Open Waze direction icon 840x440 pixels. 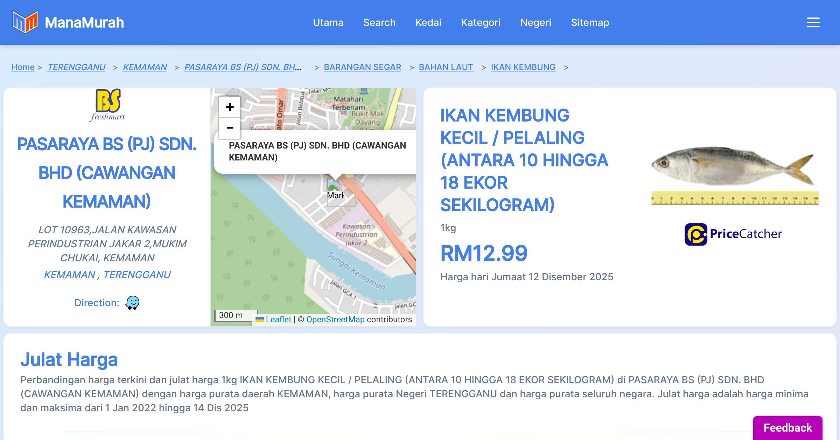132,303
